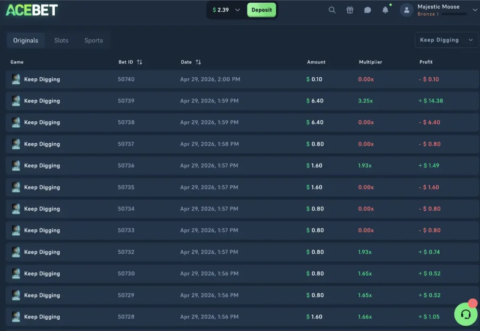This screenshot has width=480, height=331.
Task: Toggle Date column sort order
Action: (x=198, y=62)
